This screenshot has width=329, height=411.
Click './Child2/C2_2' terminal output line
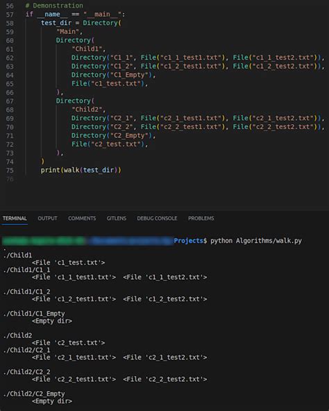[27, 371]
